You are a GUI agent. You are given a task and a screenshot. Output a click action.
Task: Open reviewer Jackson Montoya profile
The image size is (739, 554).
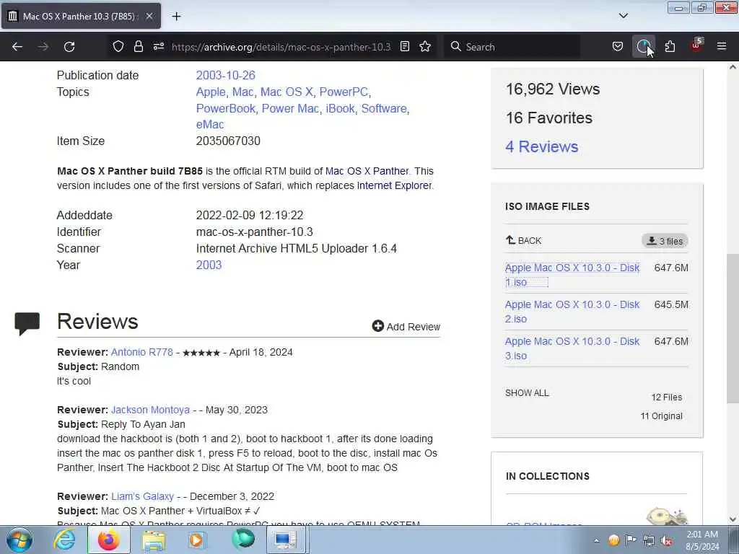click(x=150, y=410)
